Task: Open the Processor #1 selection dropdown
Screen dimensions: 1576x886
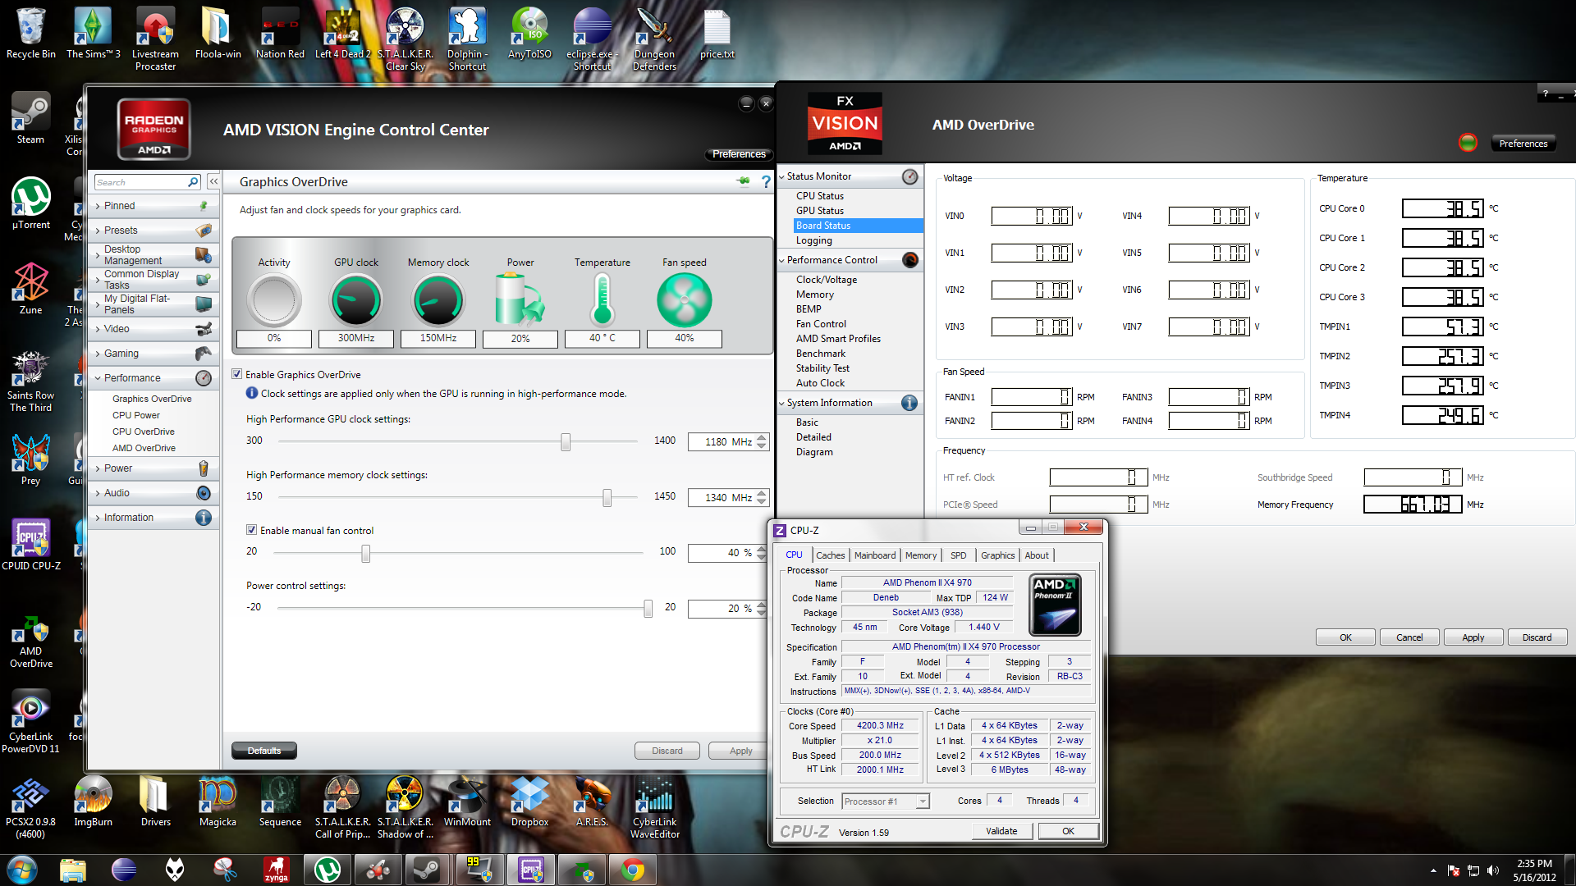Action: pyautogui.click(x=885, y=802)
